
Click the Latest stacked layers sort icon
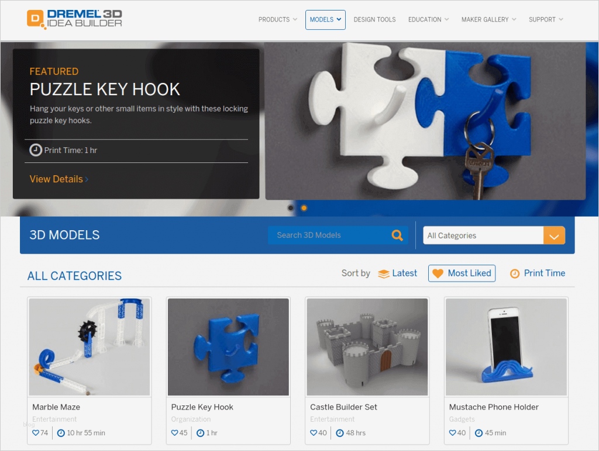[x=384, y=274]
